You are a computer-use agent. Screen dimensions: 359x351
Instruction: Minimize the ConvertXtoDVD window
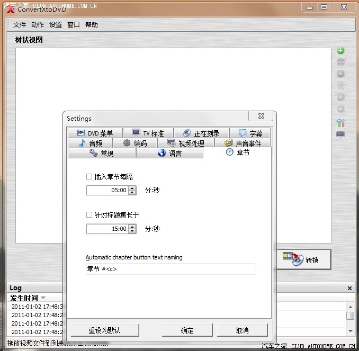tap(310, 7)
